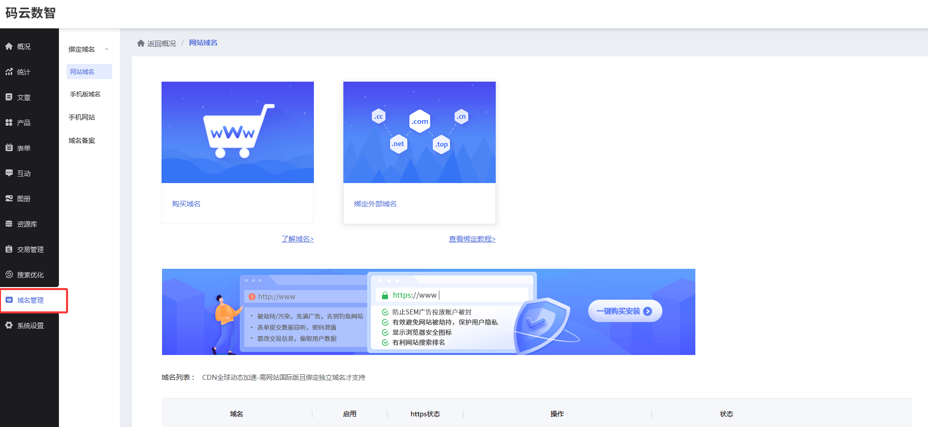Image resolution: width=928 pixels, height=427 pixels.
Task: Select 手机版域名 in the submenu
Action: [x=85, y=94]
